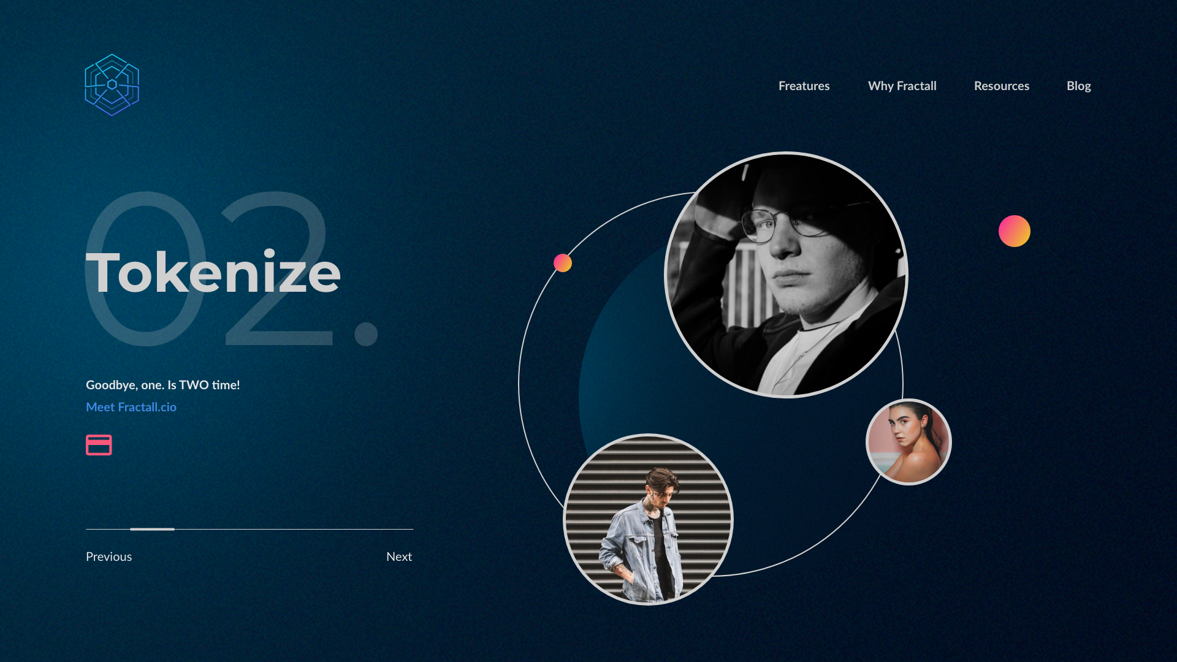Open the Why Fractall menu item
Screen dimensions: 1177x662
pos(902,86)
